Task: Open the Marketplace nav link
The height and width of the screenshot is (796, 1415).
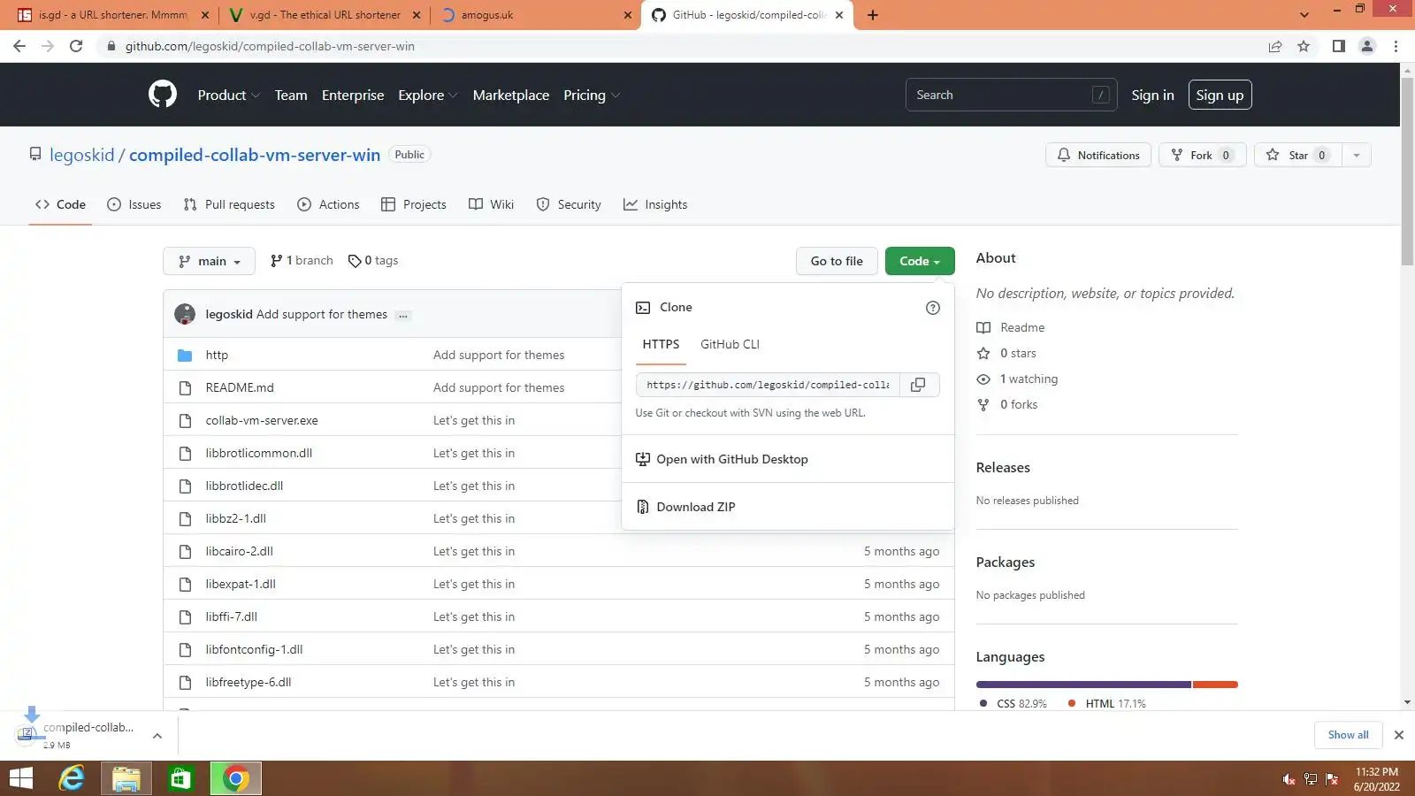Action: pyautogui.click(x=511, y=95)
